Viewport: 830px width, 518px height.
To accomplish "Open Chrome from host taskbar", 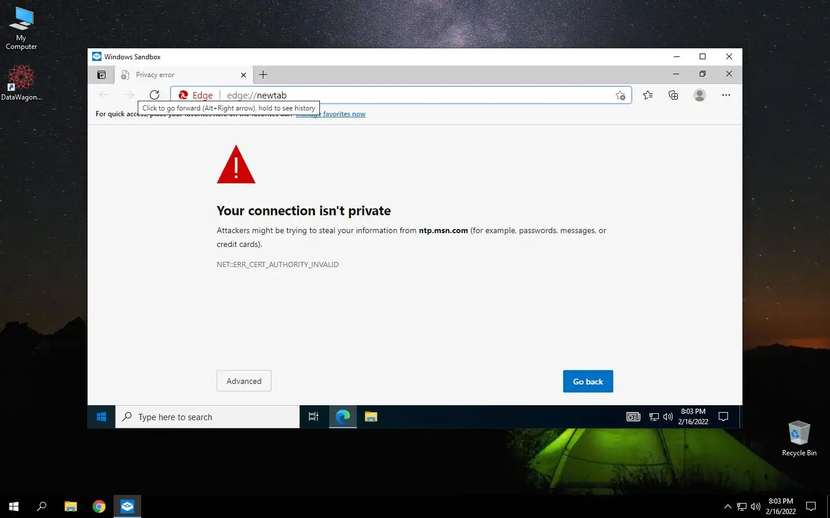I will 99,506.
